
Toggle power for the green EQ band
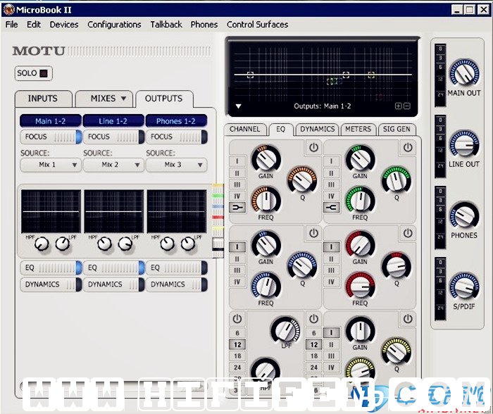click(x=408, y=147)
